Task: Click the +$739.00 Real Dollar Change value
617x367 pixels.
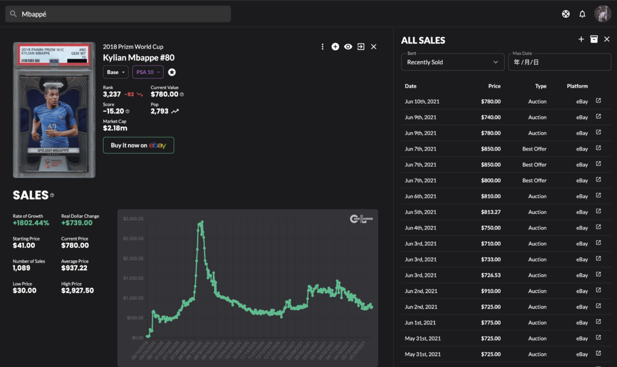Action: pyautogui.click(x=77, y=223)
